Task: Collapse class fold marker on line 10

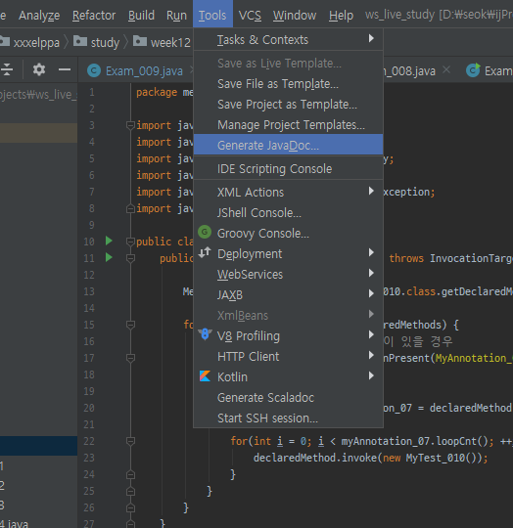Action: (130, 242)
